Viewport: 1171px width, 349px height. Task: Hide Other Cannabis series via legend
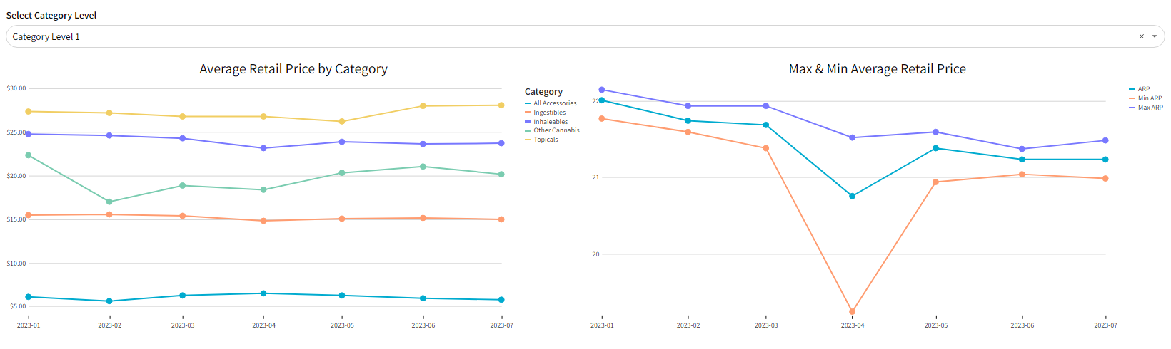point(556,130)
